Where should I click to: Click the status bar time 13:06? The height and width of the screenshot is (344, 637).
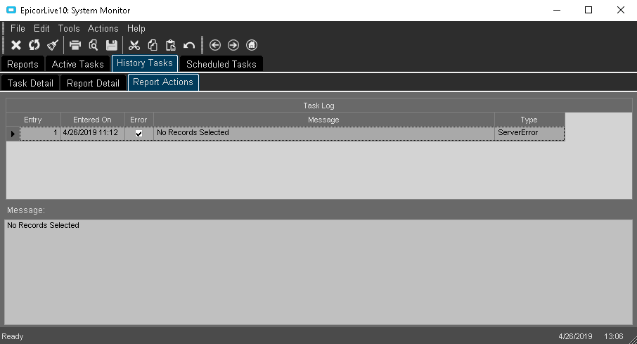pos(613,336)
